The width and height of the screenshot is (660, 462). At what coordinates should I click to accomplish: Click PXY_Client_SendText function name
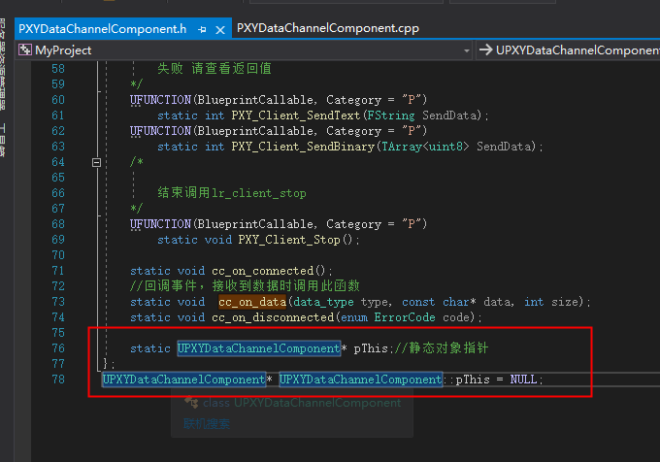click(295, 115)
